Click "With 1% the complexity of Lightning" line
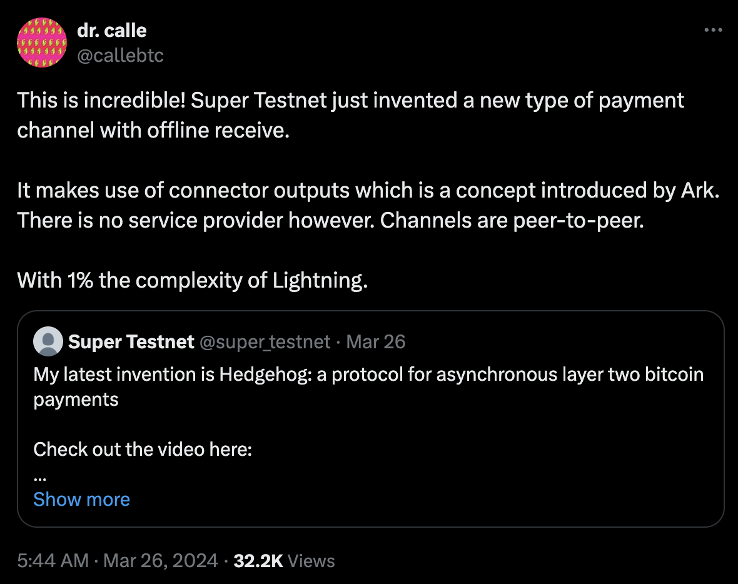The height and width of the screenshot is (584, 738). [193, 280]
